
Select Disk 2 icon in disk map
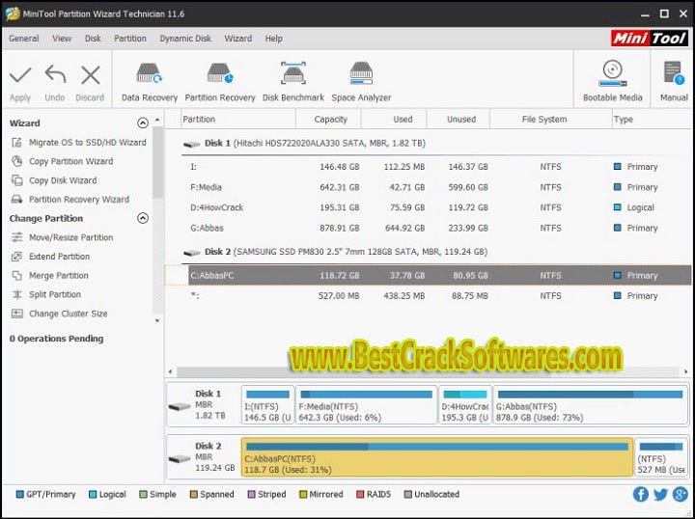click(180, 459)
